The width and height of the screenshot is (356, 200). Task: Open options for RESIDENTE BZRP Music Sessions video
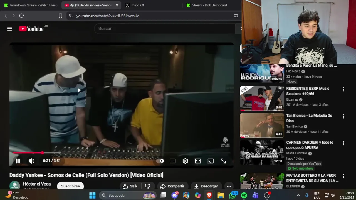tap(343, 89)
